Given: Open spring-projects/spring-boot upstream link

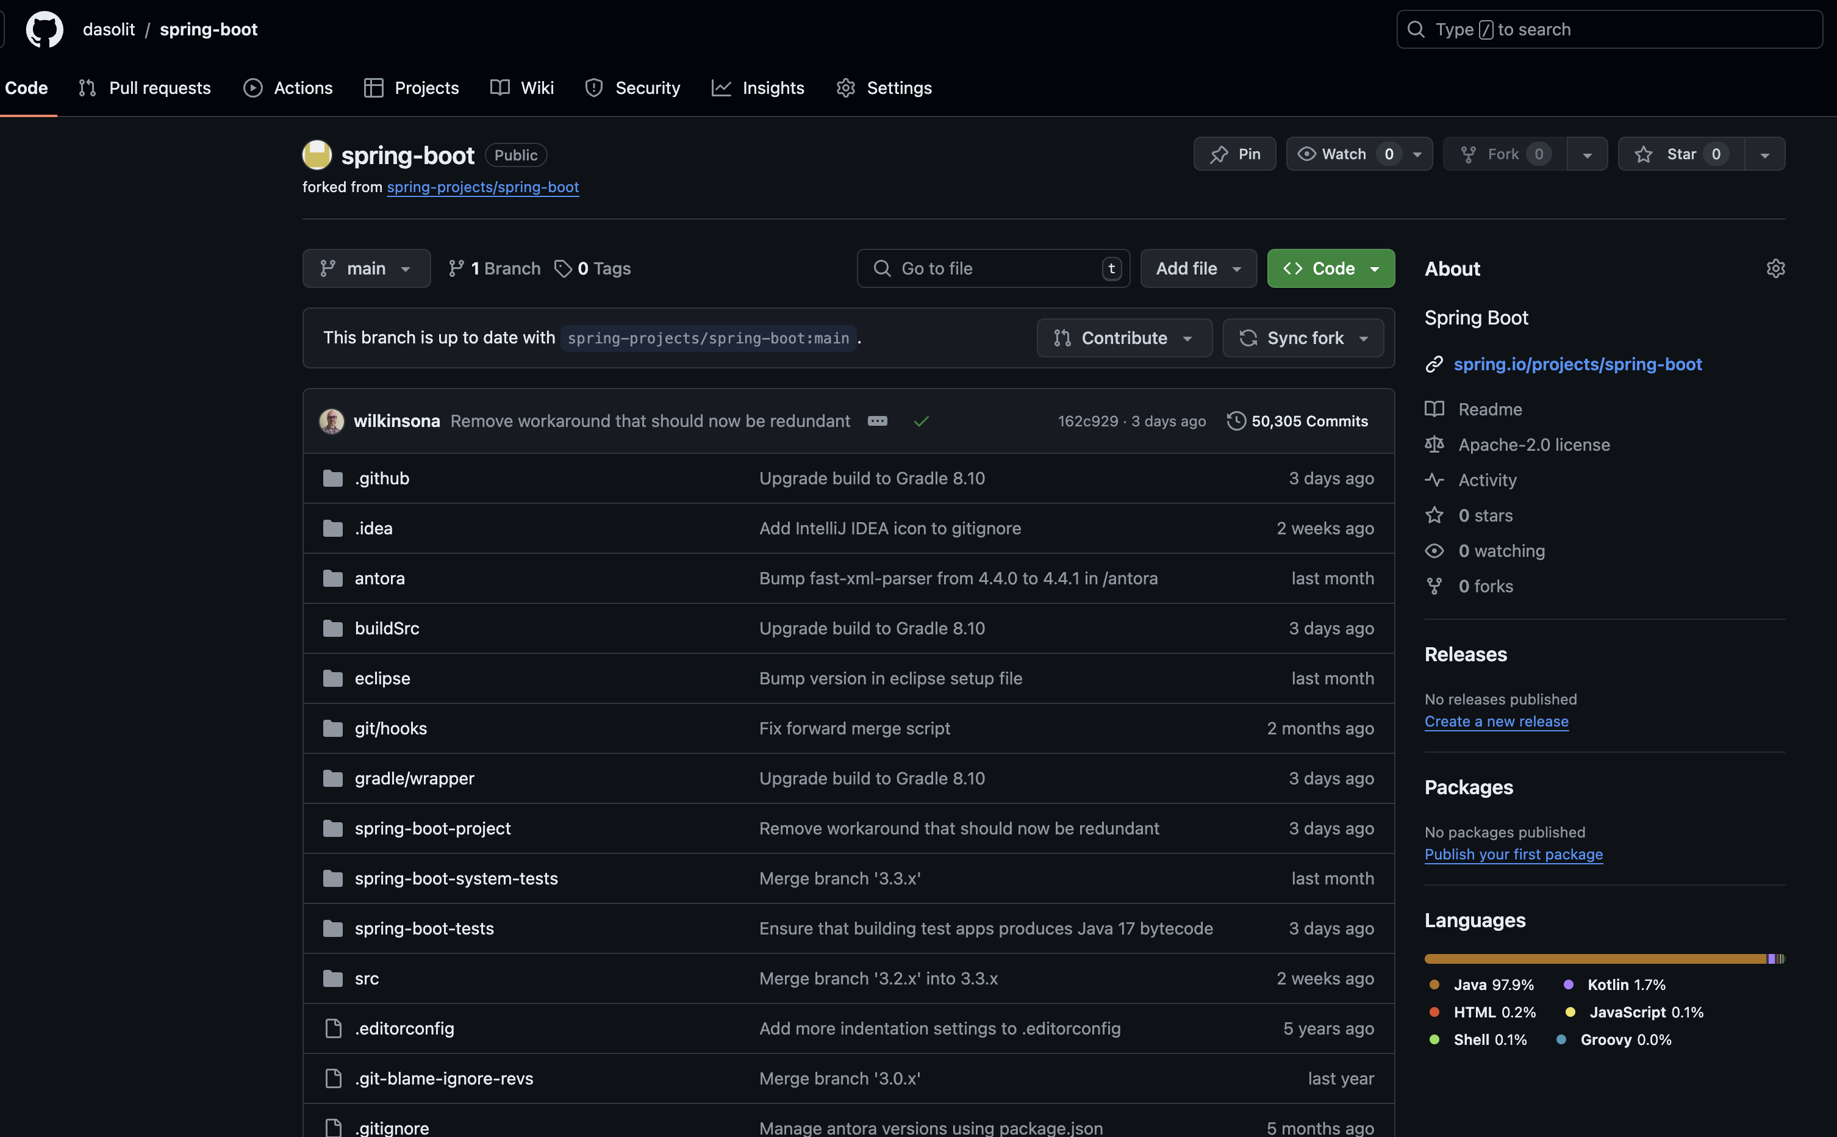Looking at the screenshot, I should coord(482,187).
